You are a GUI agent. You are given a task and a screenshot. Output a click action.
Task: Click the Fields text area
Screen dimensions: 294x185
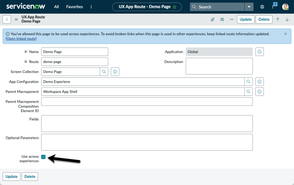[x=147, y=123]
